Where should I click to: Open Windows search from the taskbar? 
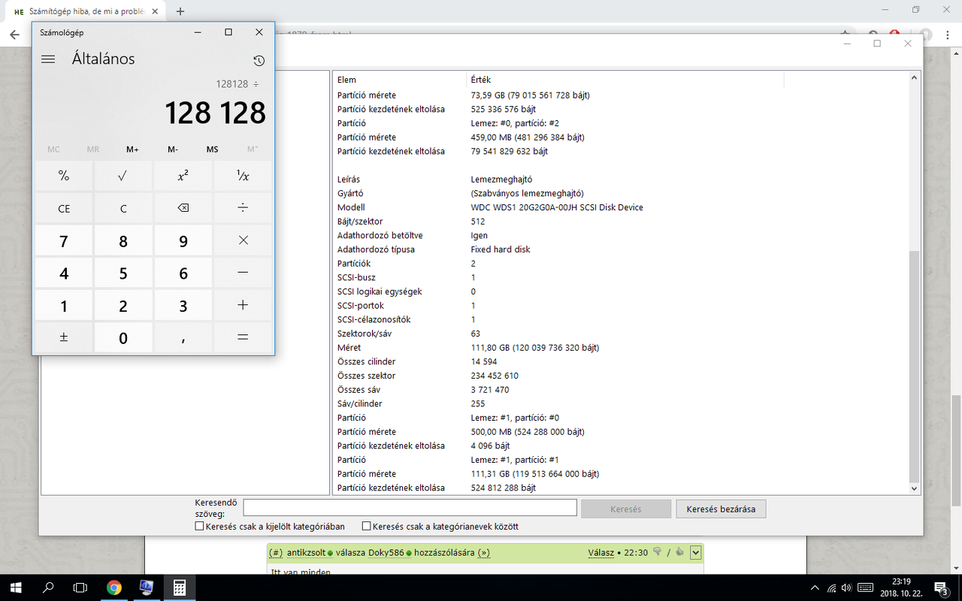click(x=48, y=587)
